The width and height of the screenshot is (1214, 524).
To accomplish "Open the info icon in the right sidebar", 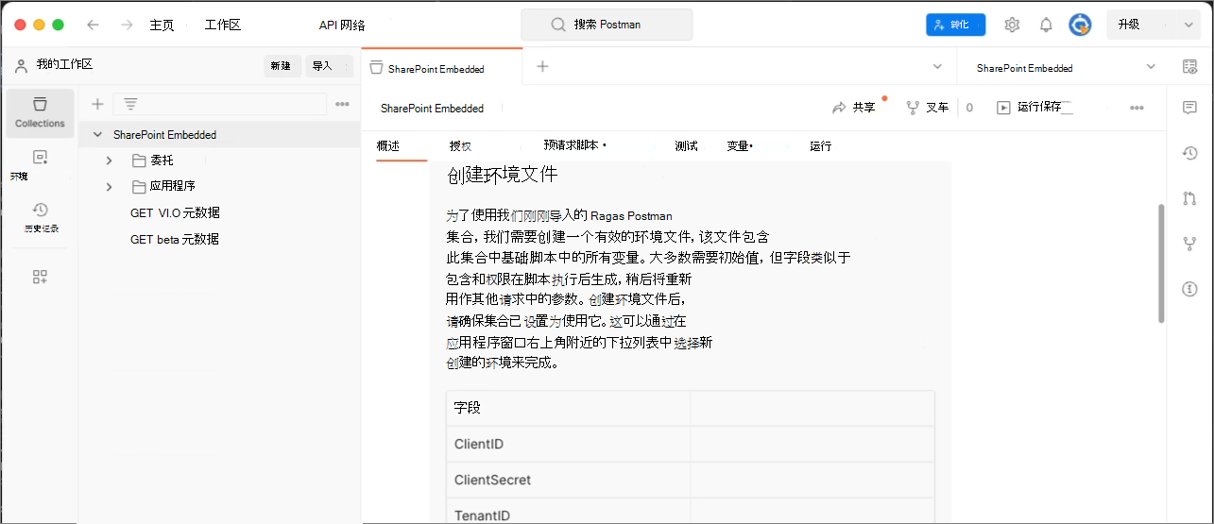I will pyautogui.click(x=1189, y=289).
